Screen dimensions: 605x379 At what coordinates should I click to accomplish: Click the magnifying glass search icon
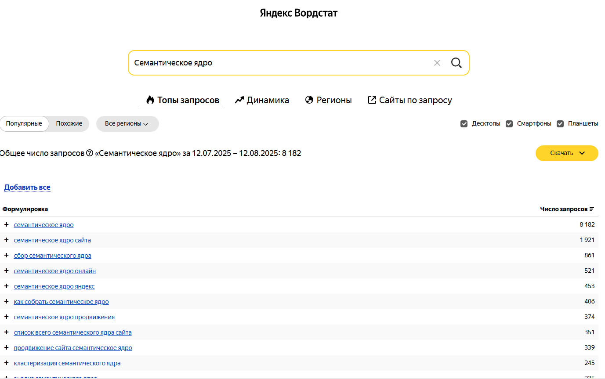click(456, 63)
